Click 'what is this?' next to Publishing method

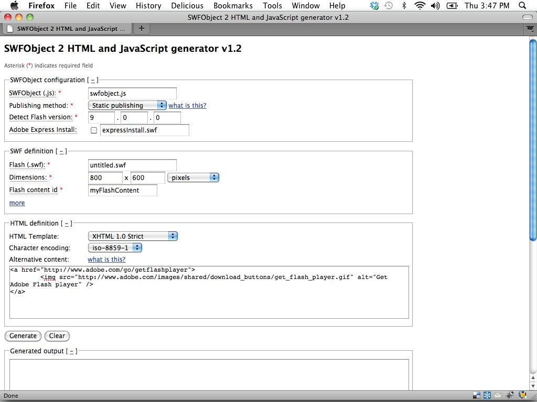coord(187,105)
